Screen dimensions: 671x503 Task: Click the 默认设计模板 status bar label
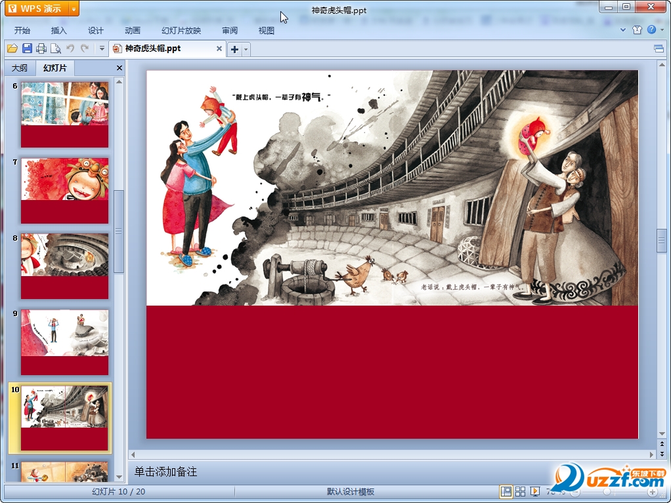(351, 492)
